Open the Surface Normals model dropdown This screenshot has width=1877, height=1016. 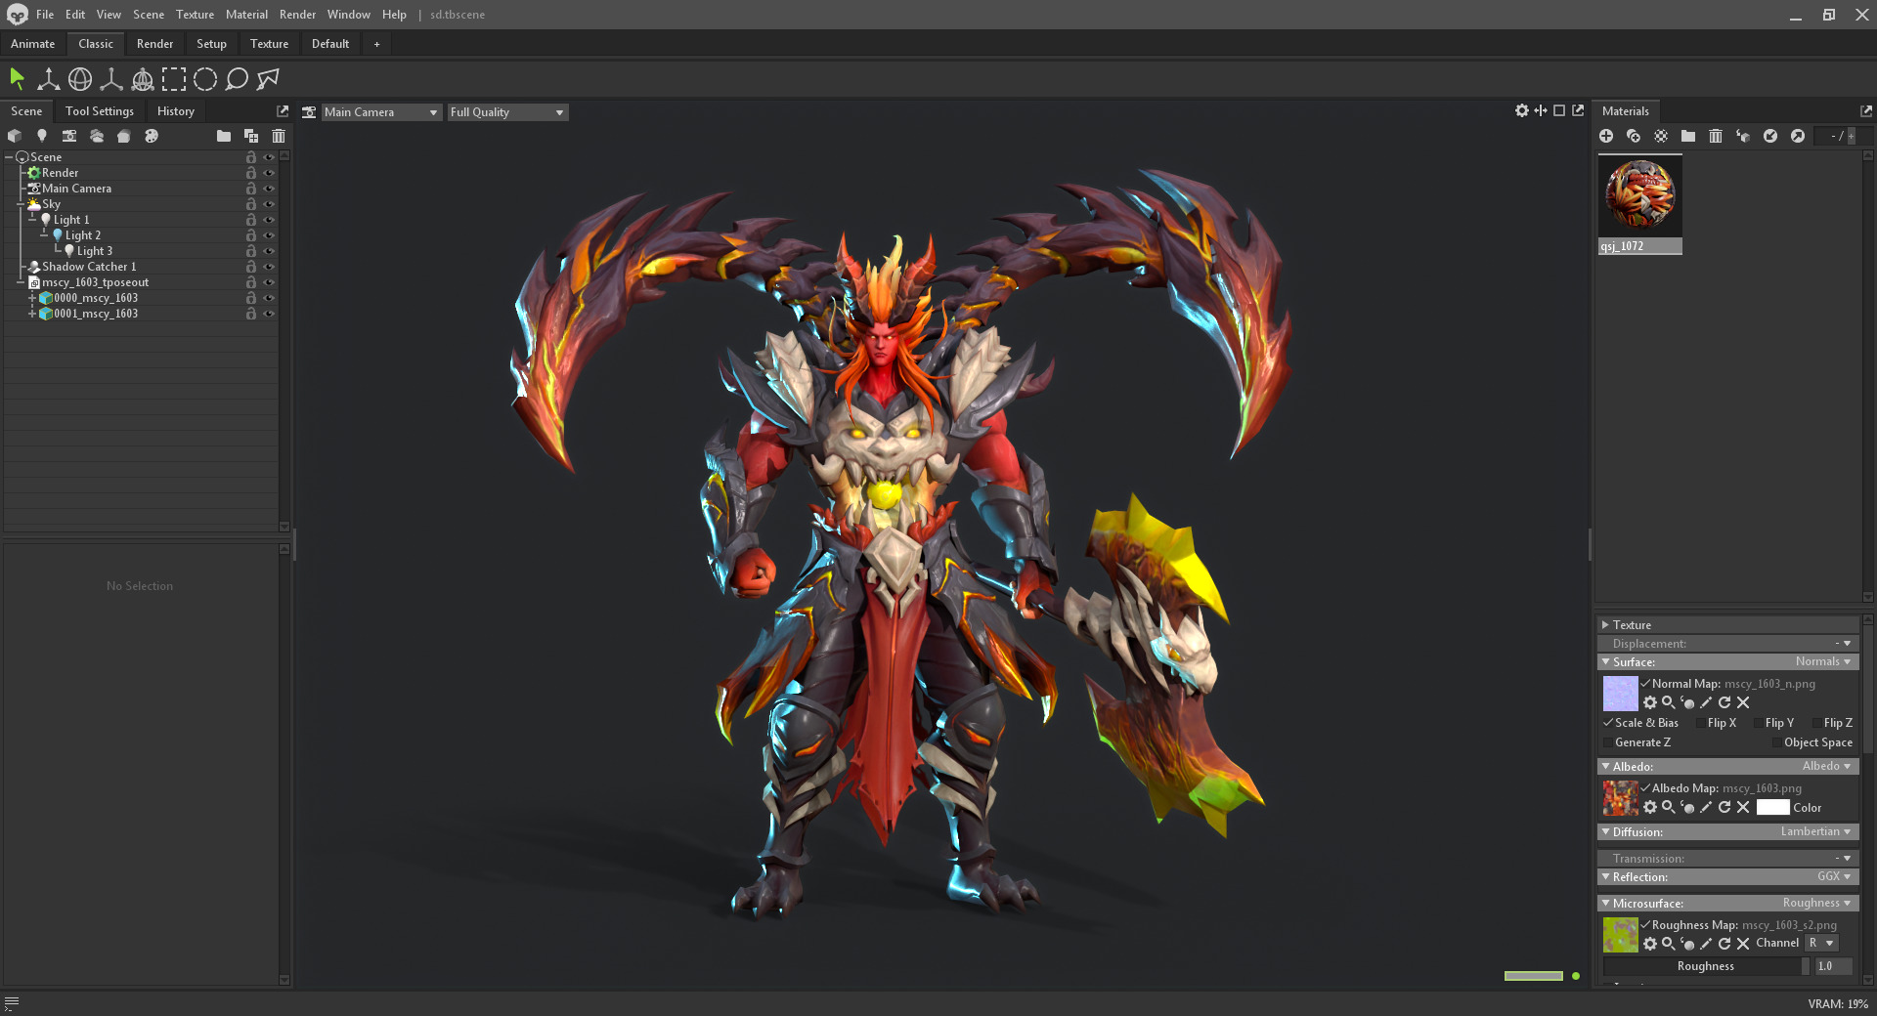point(1823,662)
